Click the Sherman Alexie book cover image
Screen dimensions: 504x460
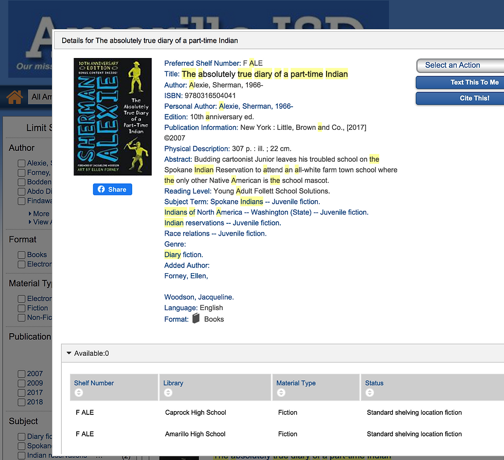click(x=113, y=117)
